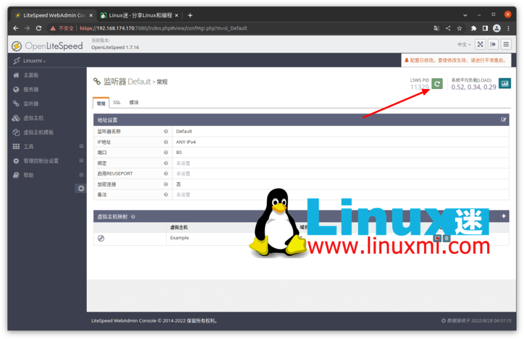Image resolution: width=524 pixels, height=339 pixels.
Task: Click the link icon in the Example row
Action: point(101,238)
